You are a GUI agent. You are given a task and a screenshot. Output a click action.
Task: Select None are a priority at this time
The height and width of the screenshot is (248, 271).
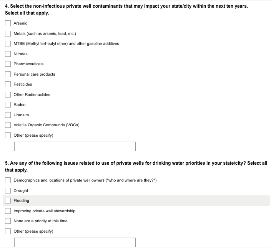click(x=8, y=221)
